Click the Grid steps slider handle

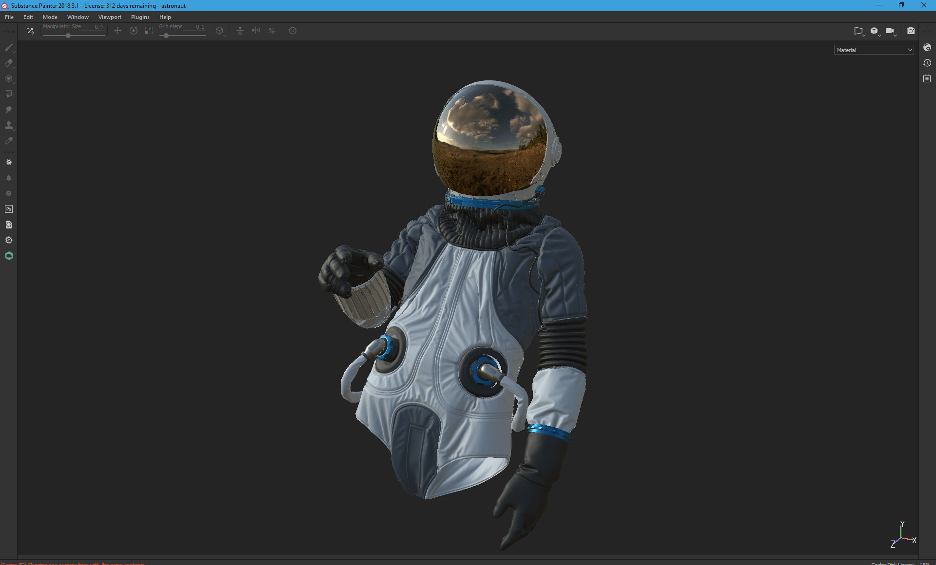[166, 36]
